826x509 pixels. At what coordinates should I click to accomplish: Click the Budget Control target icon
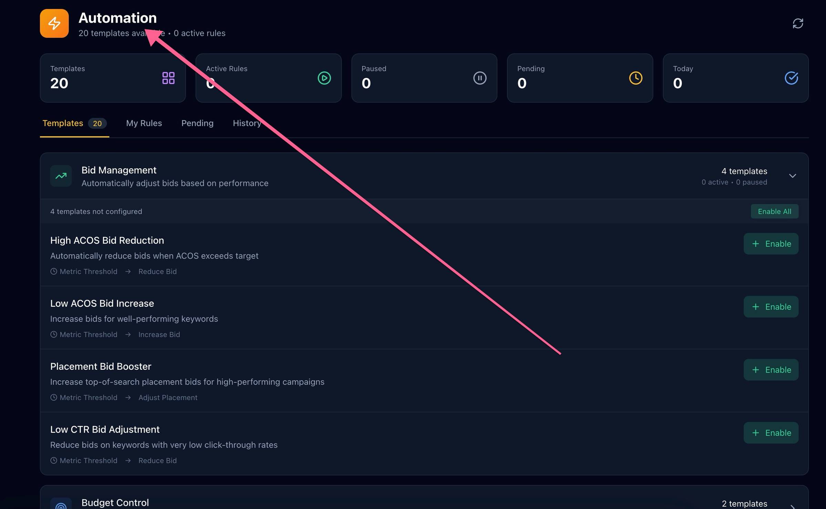(61, 505)
